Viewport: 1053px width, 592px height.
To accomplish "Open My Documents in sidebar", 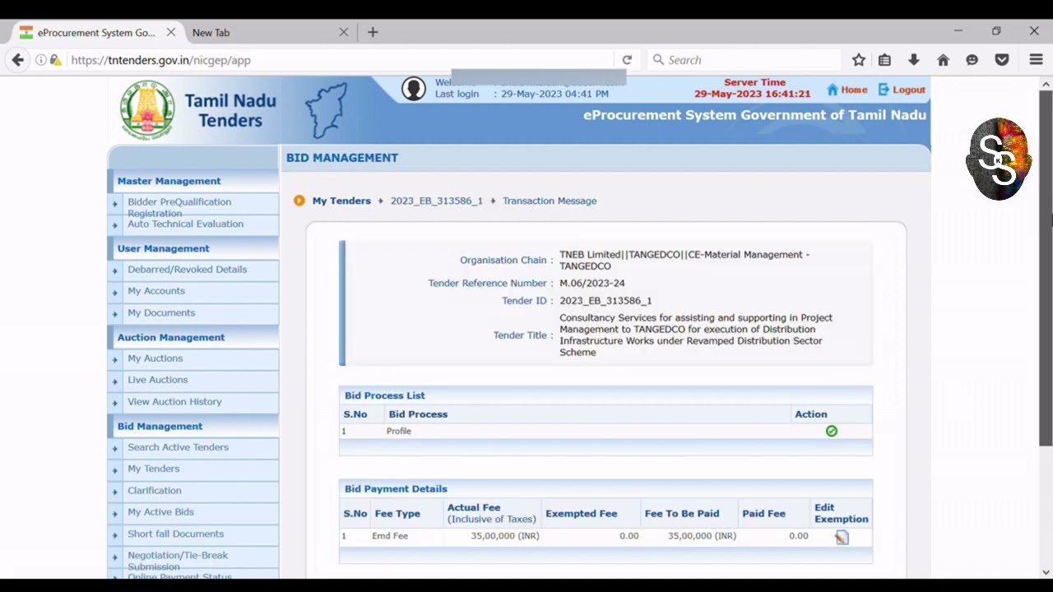I will coord(161,312).
